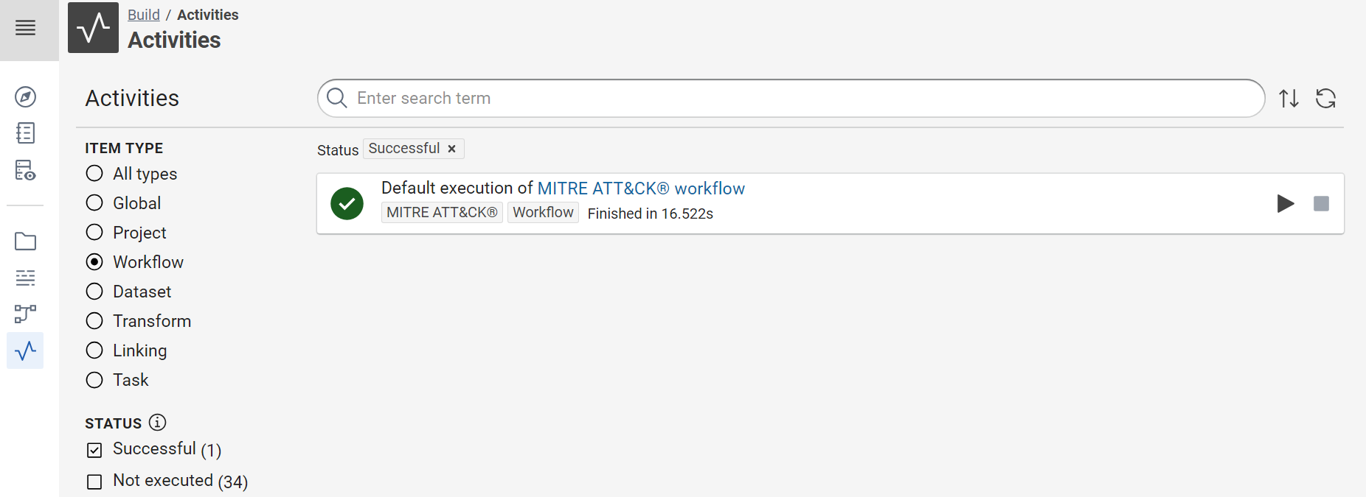Screen dimensions: 1366x497
Task: Uncheck the Successful status checkbox
Action: point(94,450)
